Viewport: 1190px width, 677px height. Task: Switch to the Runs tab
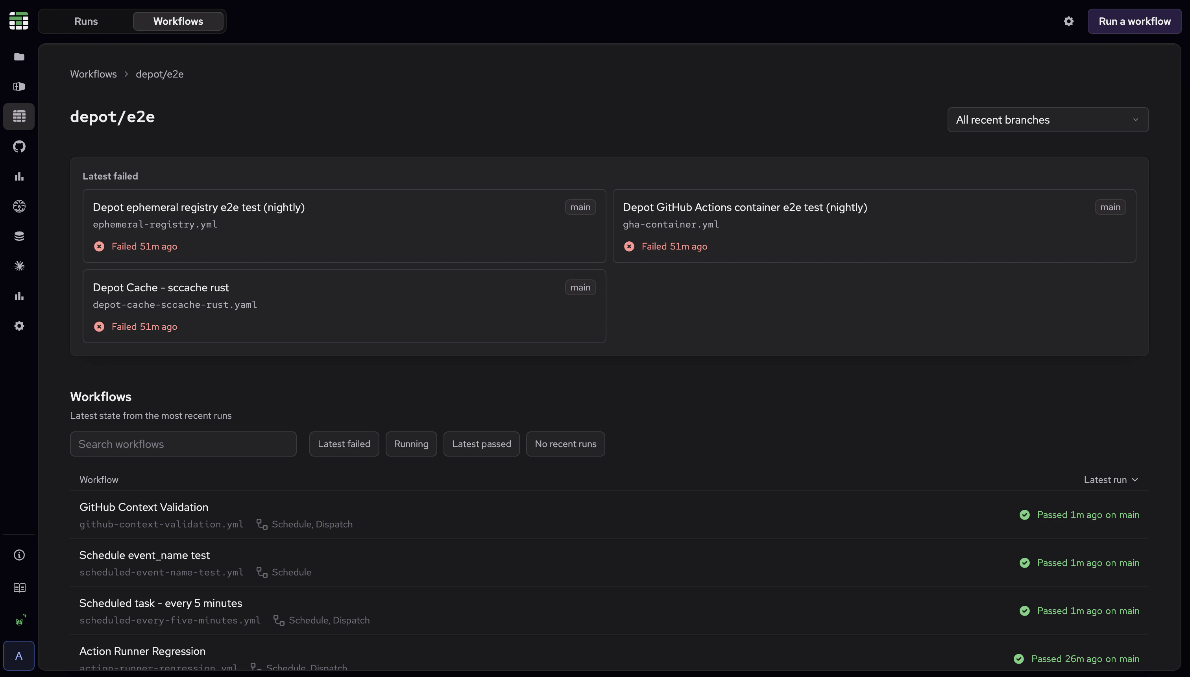click(x=86, y=21)
